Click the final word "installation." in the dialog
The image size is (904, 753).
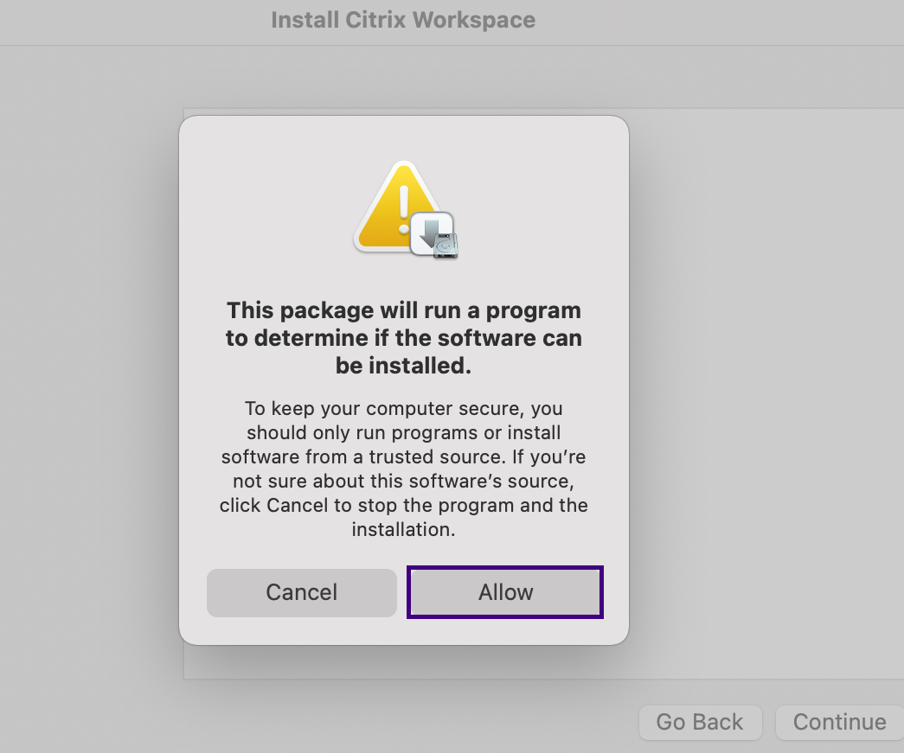404,529
